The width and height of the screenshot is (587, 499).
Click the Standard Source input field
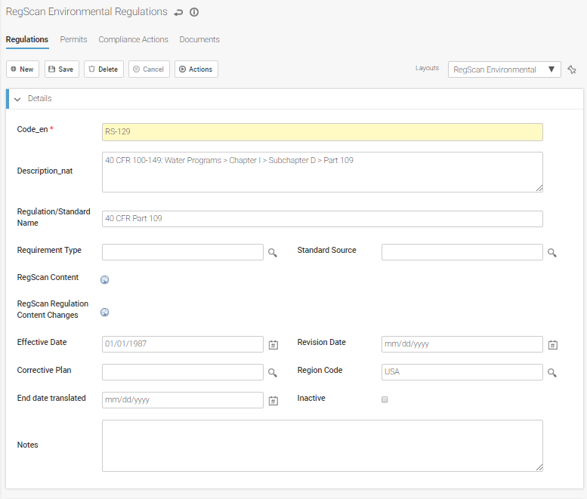[x=462, y=252]
